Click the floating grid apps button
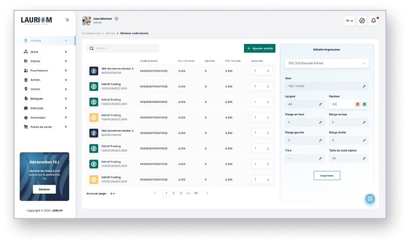408x244 pixels. (x=370, y=199)
